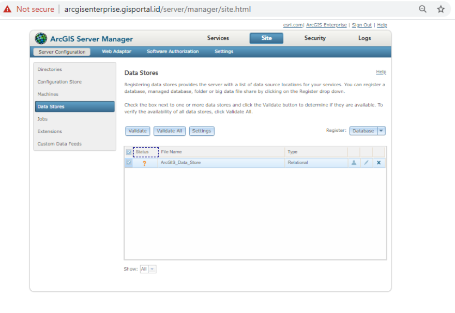Click the Database register button
This screenshot has height=313, width=455.
pos(363,131)
